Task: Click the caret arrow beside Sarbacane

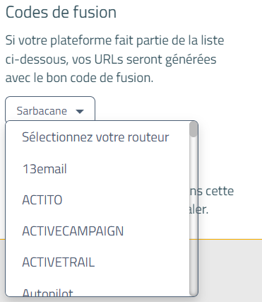Action: [80, 111]
